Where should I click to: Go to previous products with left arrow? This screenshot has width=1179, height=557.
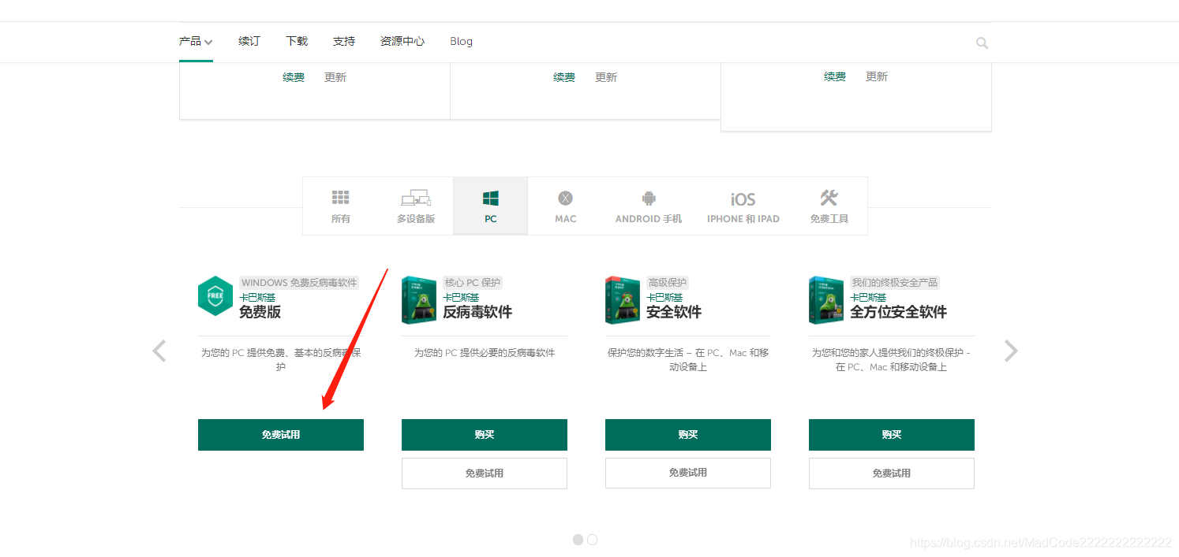pyautogui.click(x=159, y=351)
